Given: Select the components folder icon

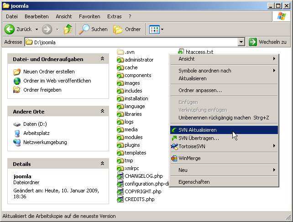Looking at the screenshot, I should click(x=120, y=75).
